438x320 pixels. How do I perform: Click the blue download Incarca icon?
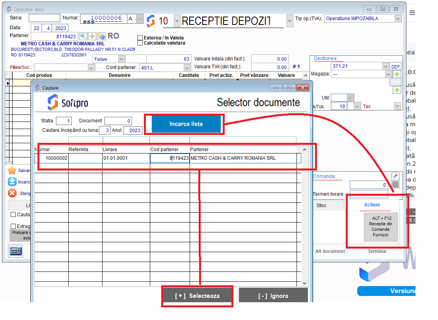click(12, 182)
